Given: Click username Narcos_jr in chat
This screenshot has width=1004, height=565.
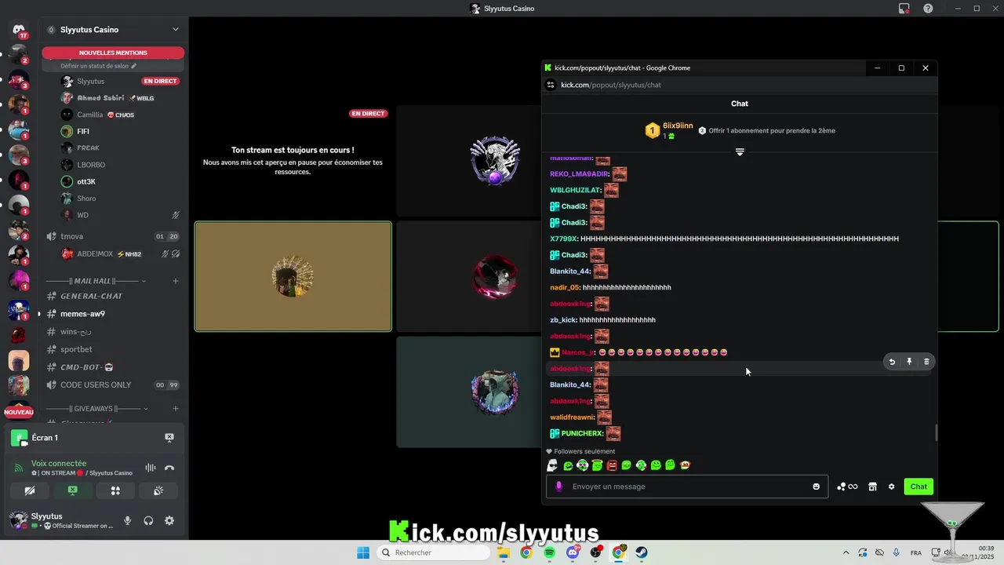Looking at the screenshot, I should tap(578, 352).
